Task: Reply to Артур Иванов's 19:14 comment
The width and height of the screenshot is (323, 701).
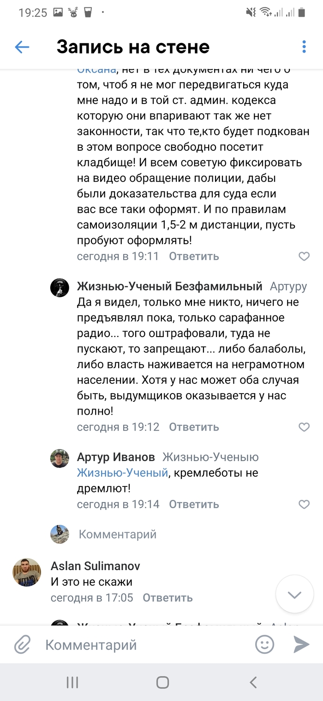Action: click(x=194, y=504)
